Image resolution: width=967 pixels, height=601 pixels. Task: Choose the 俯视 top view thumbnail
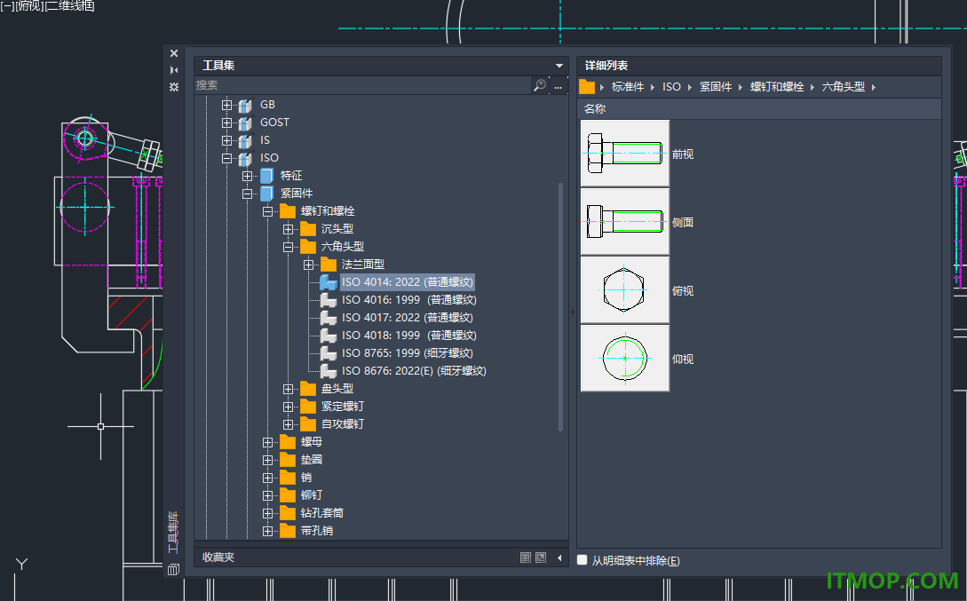[625, 290]
